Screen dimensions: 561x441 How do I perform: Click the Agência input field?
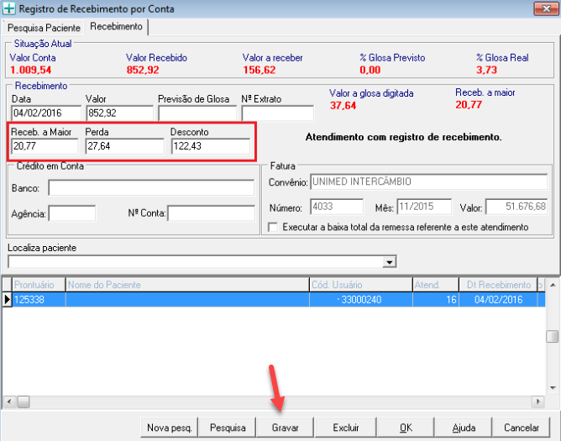click(x=72, y=213)
